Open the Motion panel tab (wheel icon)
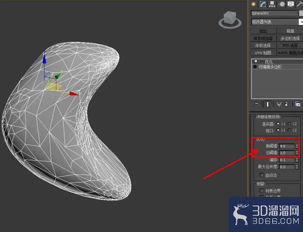303x232 pixels. pyautogui.click(x=282, y=4)
